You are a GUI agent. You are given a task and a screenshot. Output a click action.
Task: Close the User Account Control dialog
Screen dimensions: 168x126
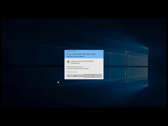102,51
